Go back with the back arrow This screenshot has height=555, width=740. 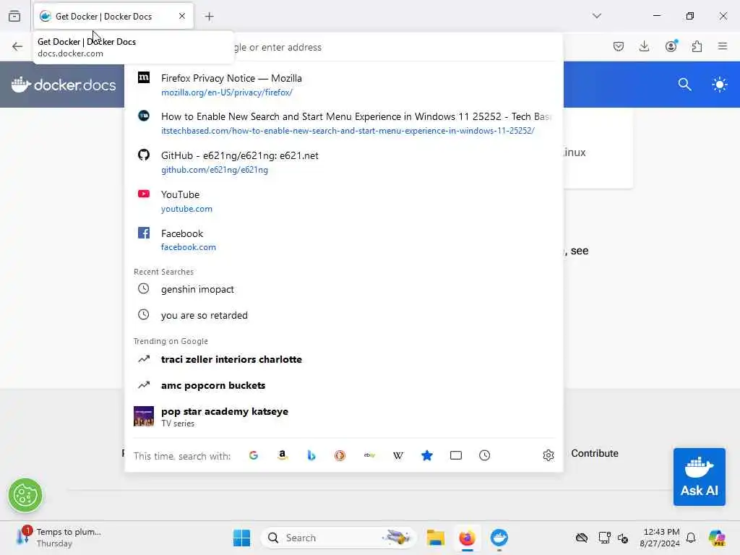point(17,46)
